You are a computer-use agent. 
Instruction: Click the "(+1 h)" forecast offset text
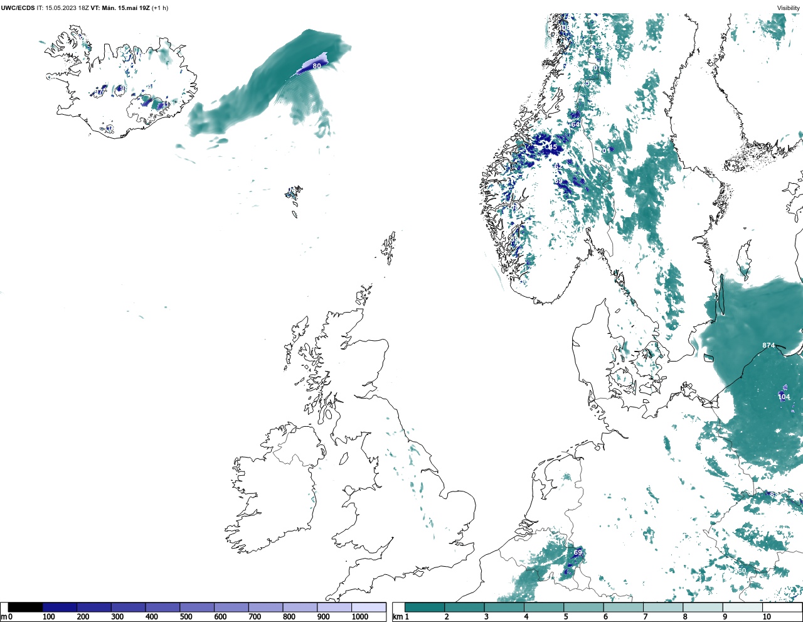coord(160,8)
